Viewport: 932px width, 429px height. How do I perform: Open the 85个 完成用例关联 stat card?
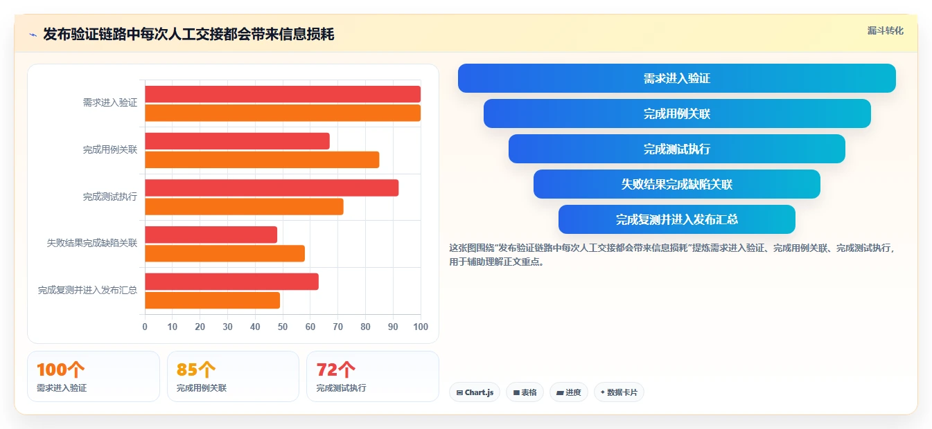tap(233, 376)
